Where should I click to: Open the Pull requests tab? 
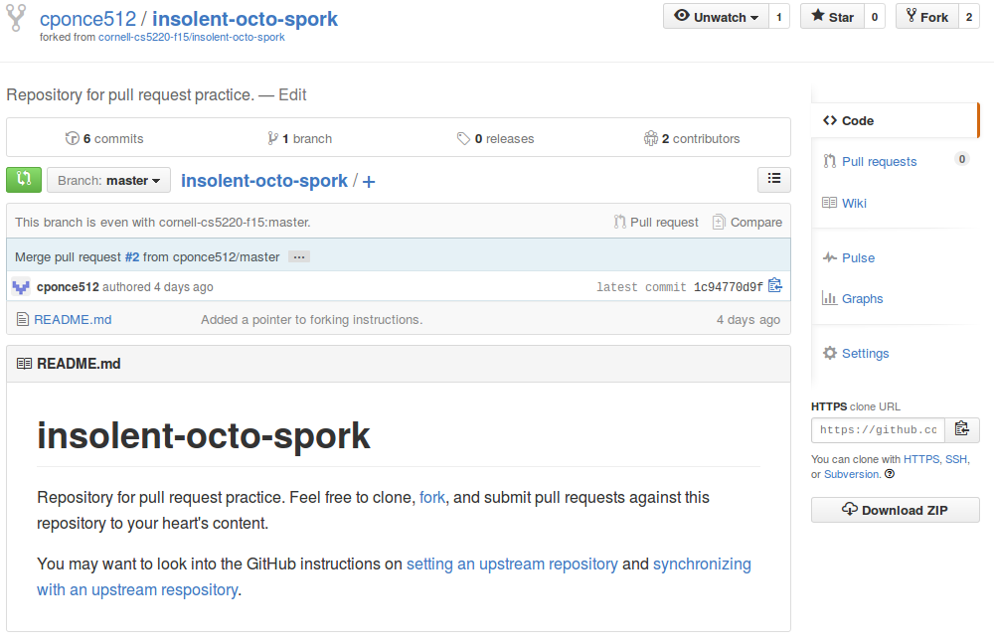(895, 161)
